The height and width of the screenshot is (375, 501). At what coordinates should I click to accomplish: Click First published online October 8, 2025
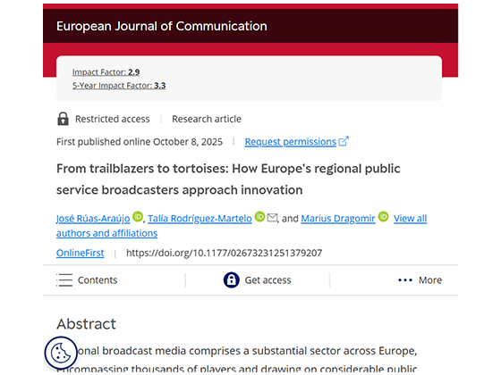[x=140, y=142]
